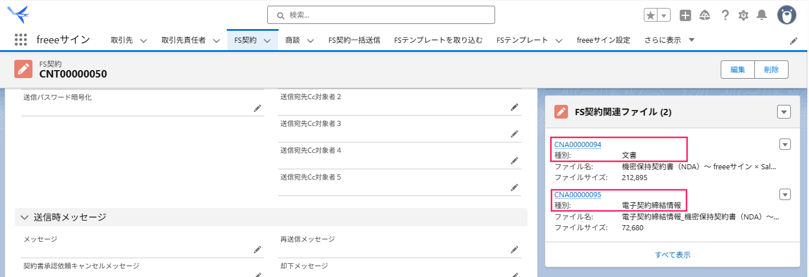
Task: Click the freee bird logo
Action: coord(19,14)
